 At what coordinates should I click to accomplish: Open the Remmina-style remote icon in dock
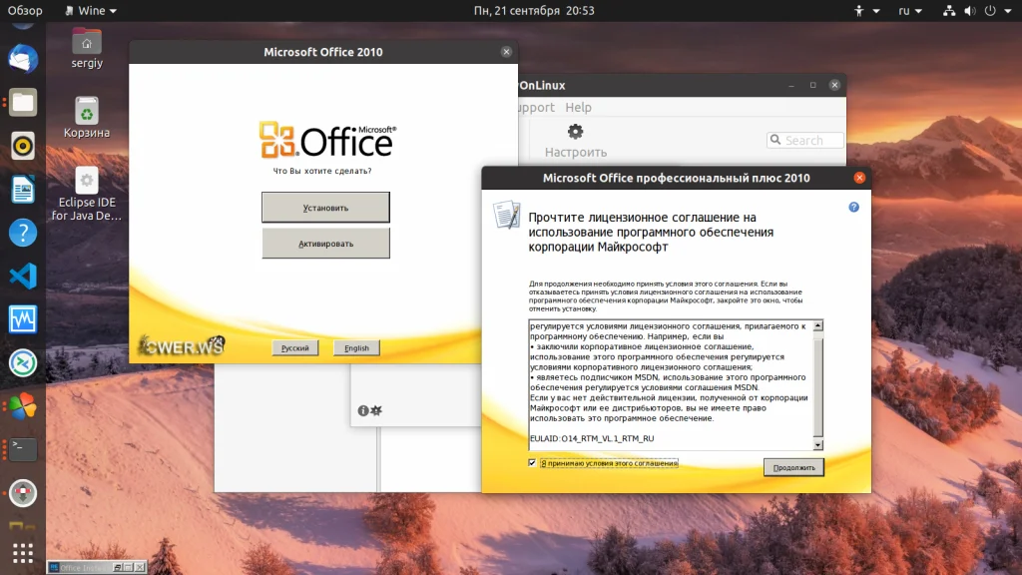click(23, 363)
